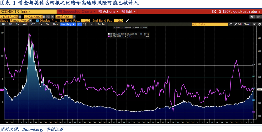Open the News overlay tool
Image resolution: width=262 pixels, height=132 pixels.
(136, 28)
